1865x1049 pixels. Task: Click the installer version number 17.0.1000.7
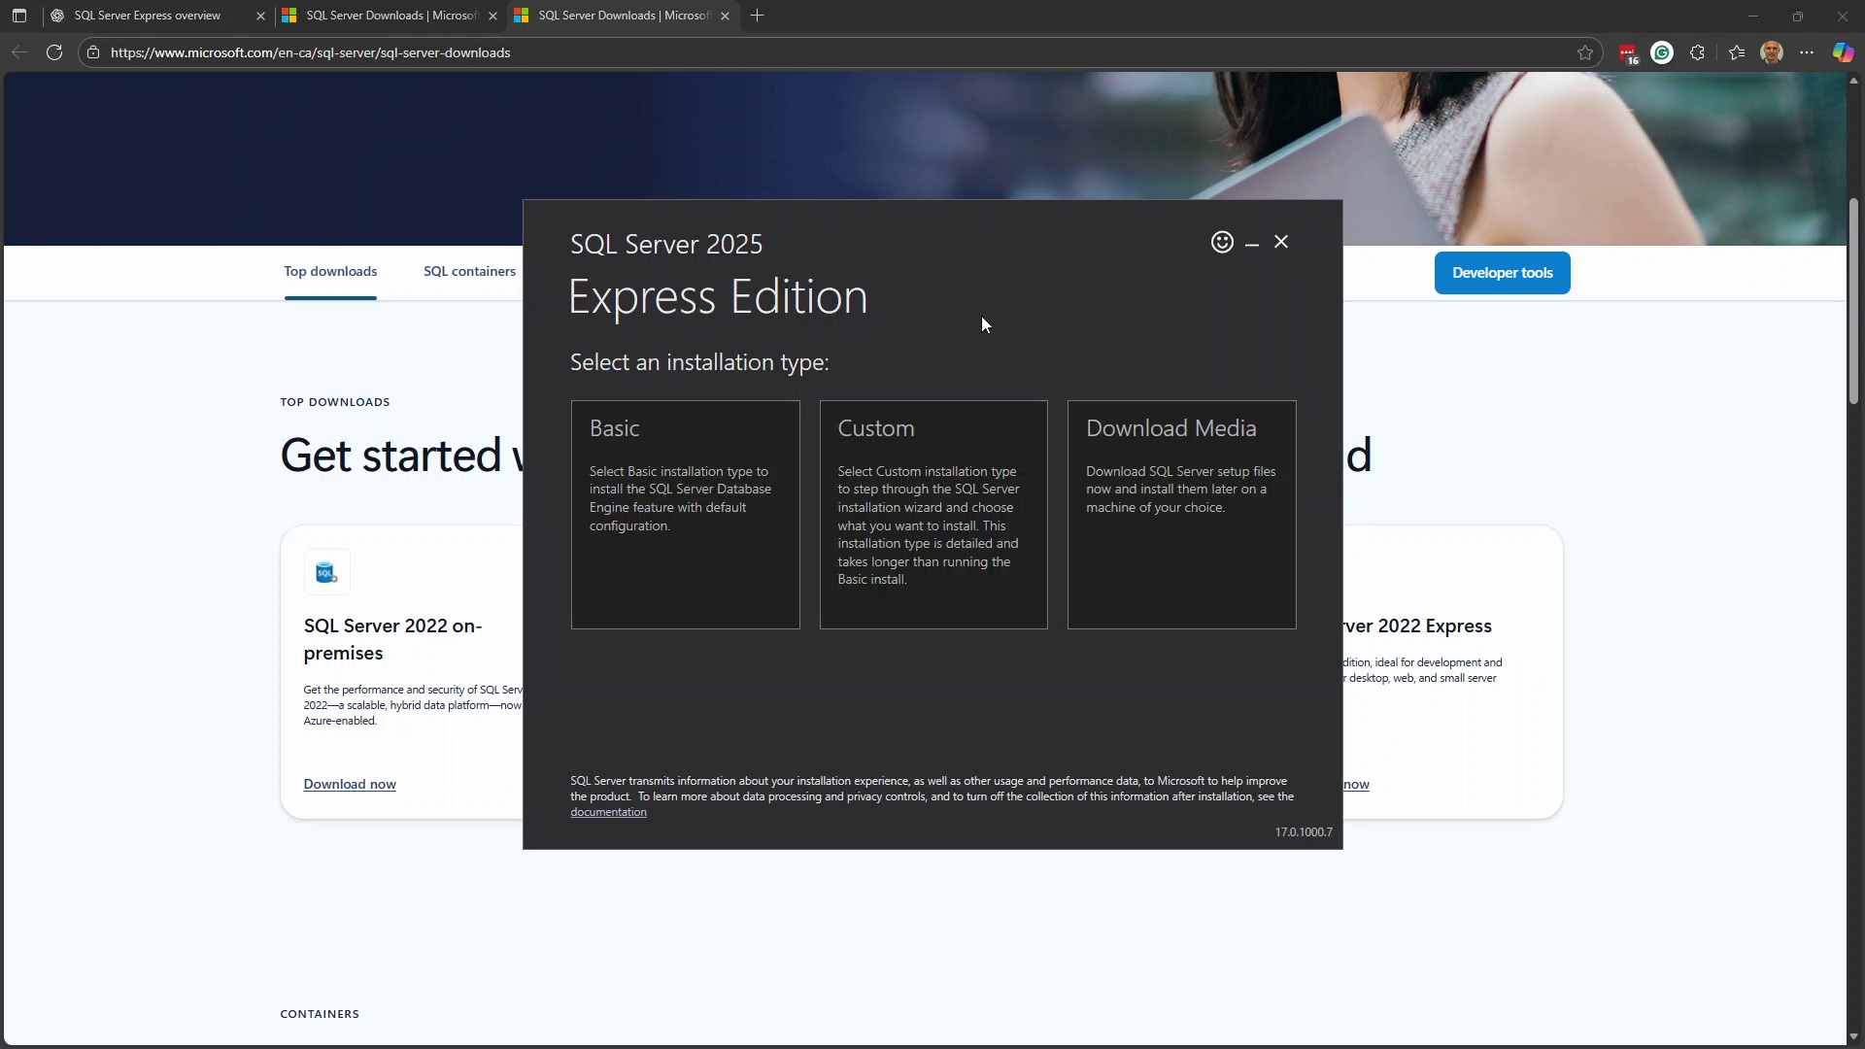tap(1304, 832)
